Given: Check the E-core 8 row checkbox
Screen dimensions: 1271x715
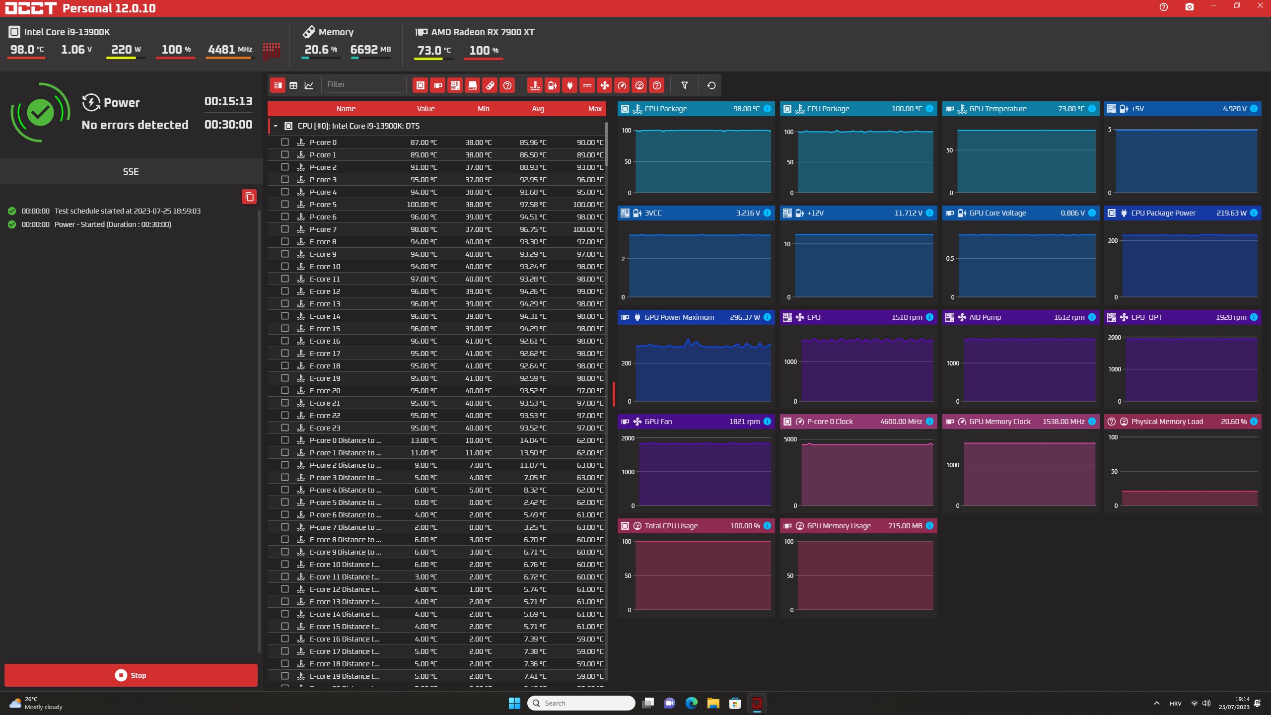Looking at the screenshot, I should click(285, 242).
